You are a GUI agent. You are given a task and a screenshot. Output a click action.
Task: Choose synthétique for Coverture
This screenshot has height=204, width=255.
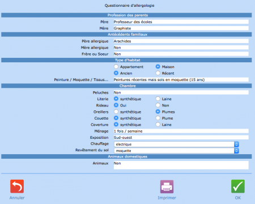pos(116,124)
